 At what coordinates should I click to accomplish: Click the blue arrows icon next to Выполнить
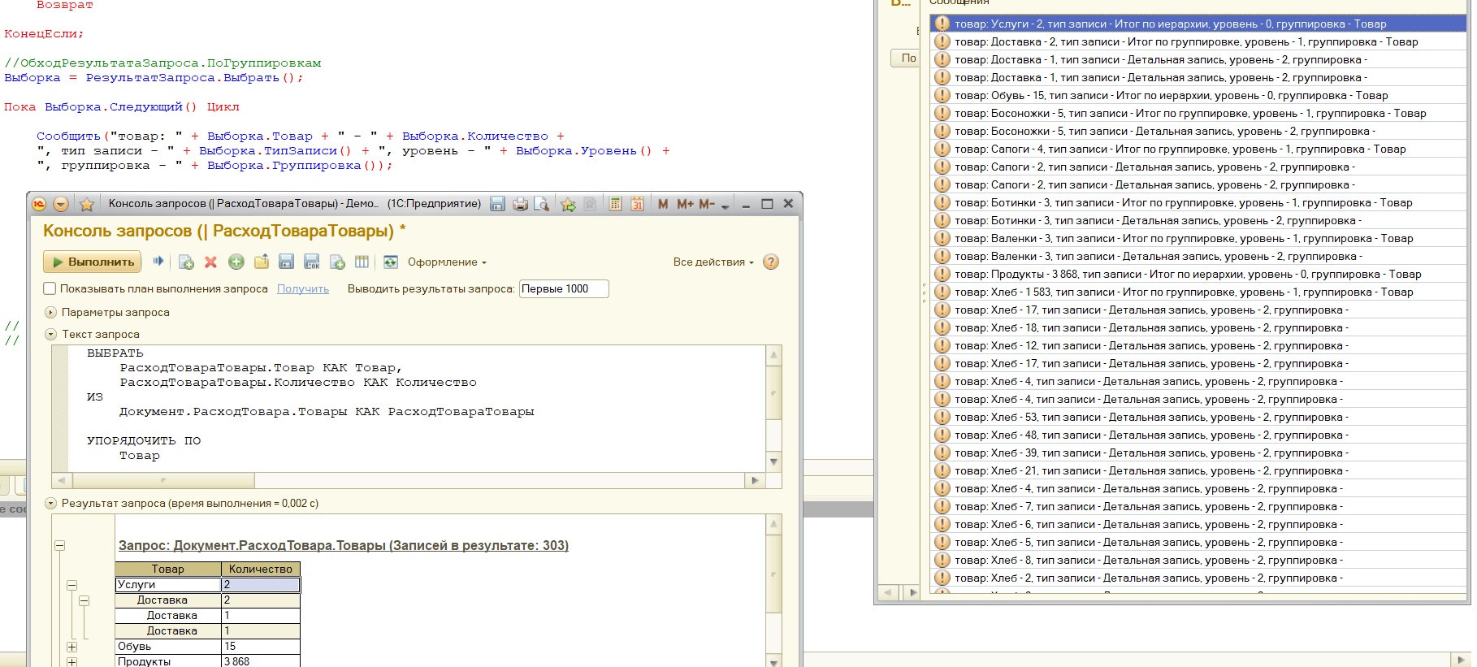point(158,262)
